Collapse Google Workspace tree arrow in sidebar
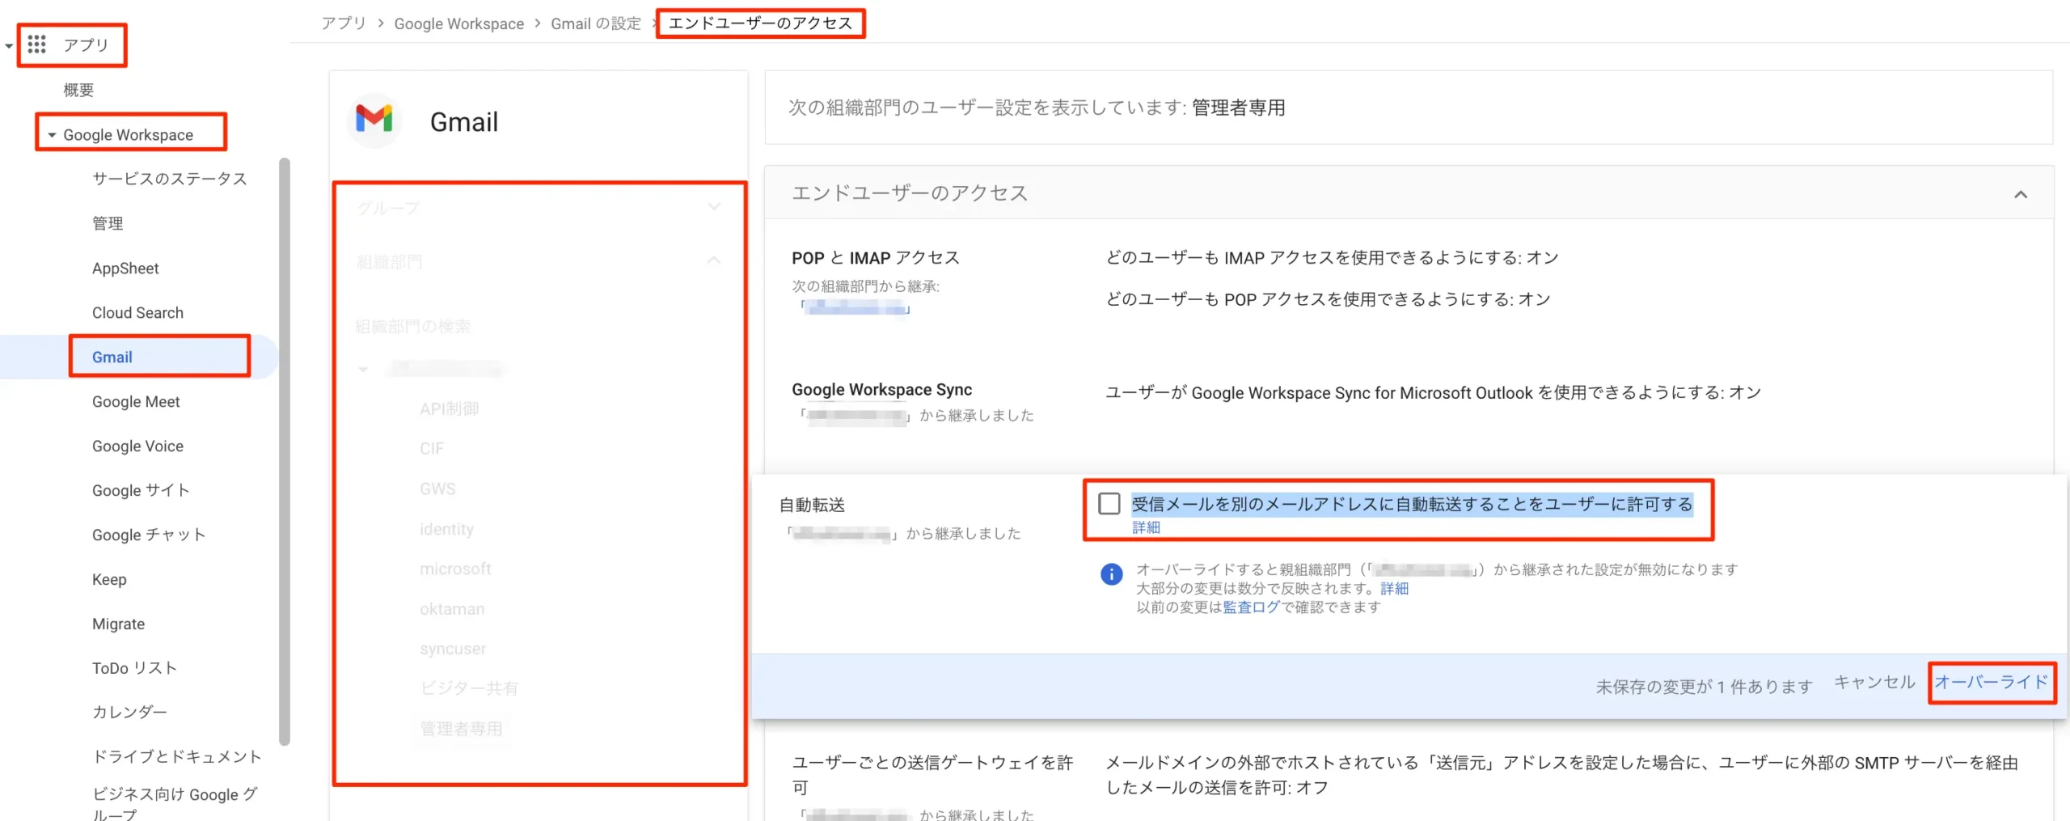This screenshot has width=2070, height=821. coord(52,135)
